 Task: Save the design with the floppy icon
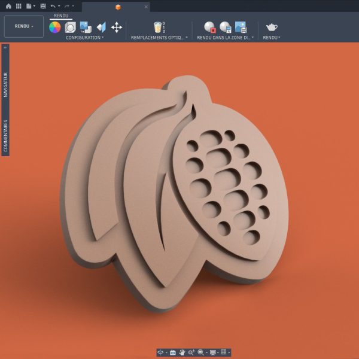coord(43,6)
